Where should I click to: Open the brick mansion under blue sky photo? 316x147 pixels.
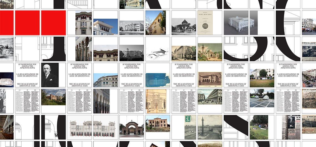click(x=158, y=123)
